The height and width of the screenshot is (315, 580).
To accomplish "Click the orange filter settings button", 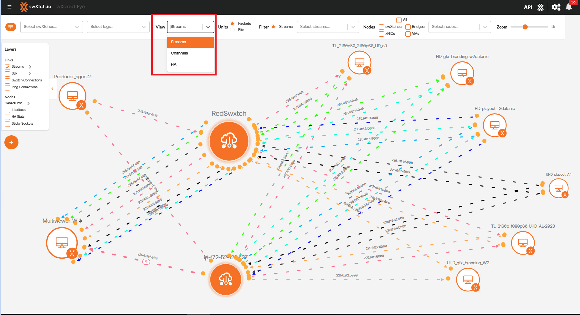I will (11, 27).
